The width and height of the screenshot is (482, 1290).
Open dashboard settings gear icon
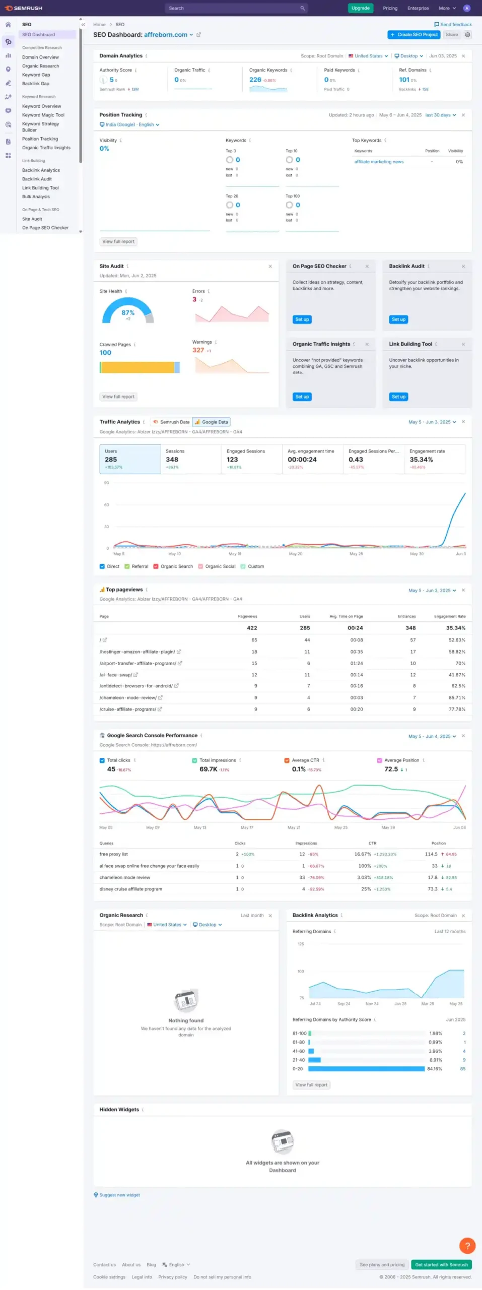click(467, 35)
